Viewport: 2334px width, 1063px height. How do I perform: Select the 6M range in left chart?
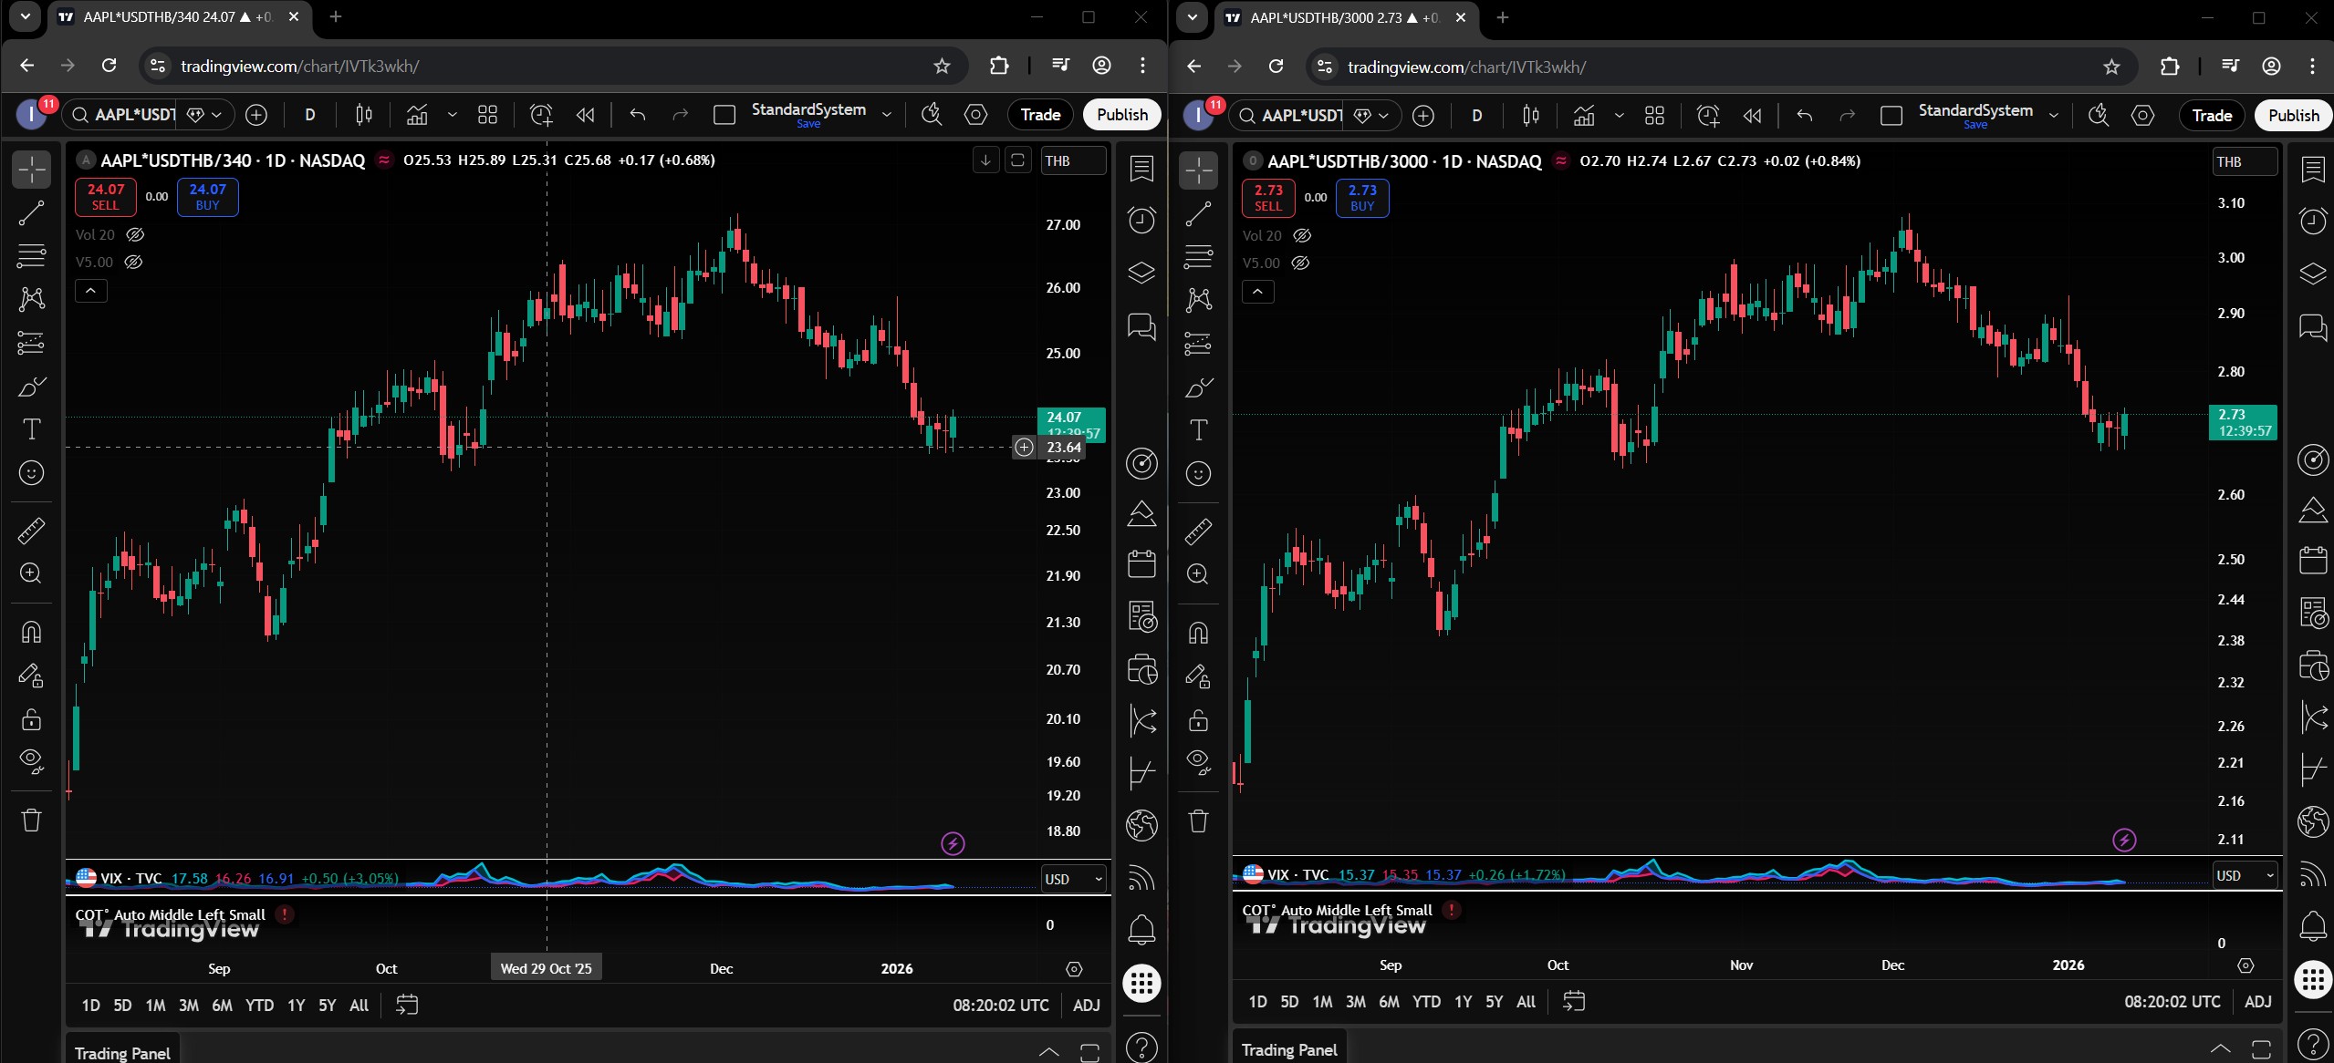pyautogui.click(x=222, y=1005)
